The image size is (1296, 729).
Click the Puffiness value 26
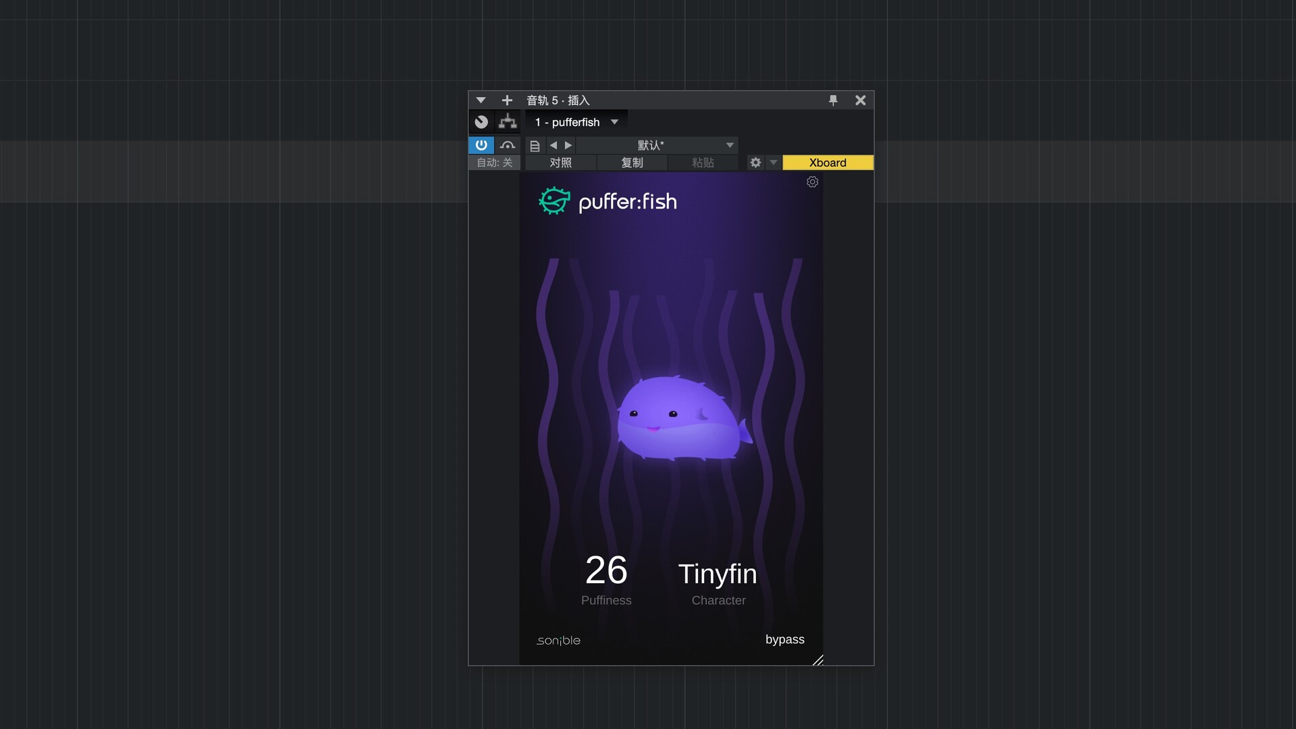coord(606,570)
